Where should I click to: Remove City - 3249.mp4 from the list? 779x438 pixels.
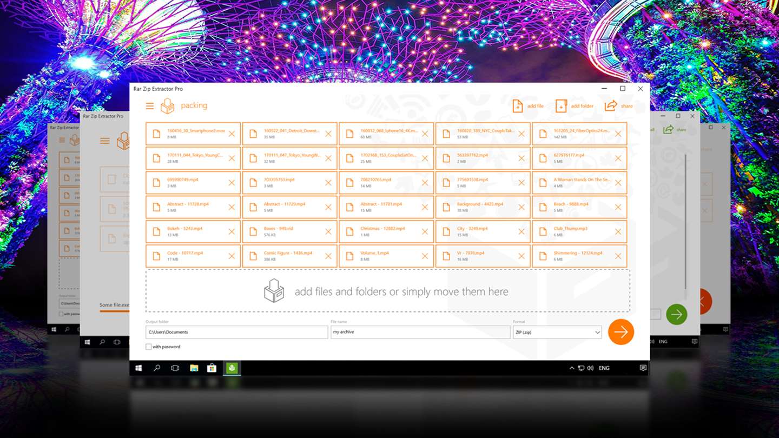[x=521, y=231]
